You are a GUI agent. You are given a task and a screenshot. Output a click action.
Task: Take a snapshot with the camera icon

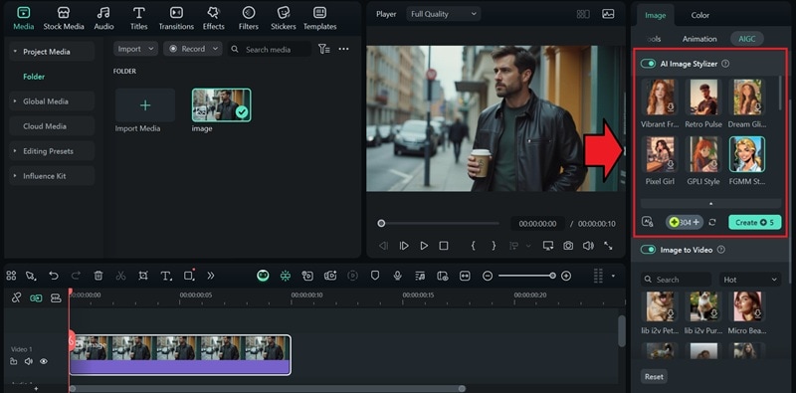pyautogui.click(x=568, y=246)
